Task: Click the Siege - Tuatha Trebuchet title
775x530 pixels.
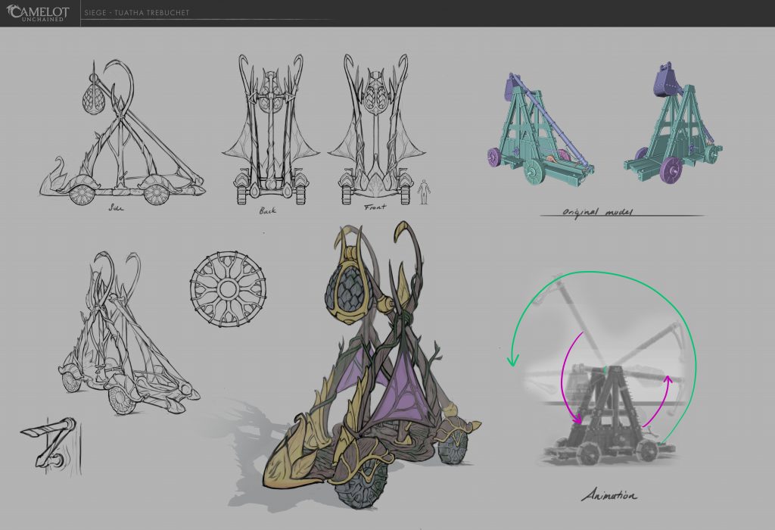Action: 137,13
